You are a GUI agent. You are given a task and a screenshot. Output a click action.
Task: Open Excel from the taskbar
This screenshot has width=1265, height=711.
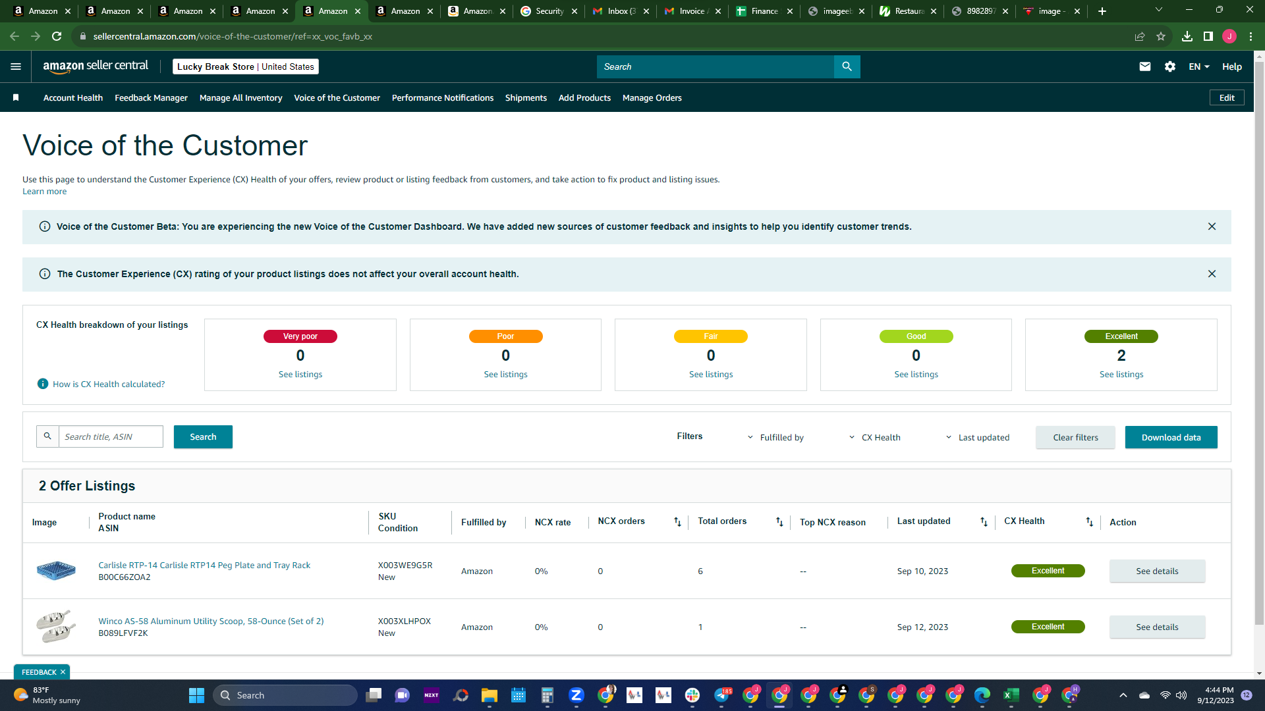coord(1011,695)
